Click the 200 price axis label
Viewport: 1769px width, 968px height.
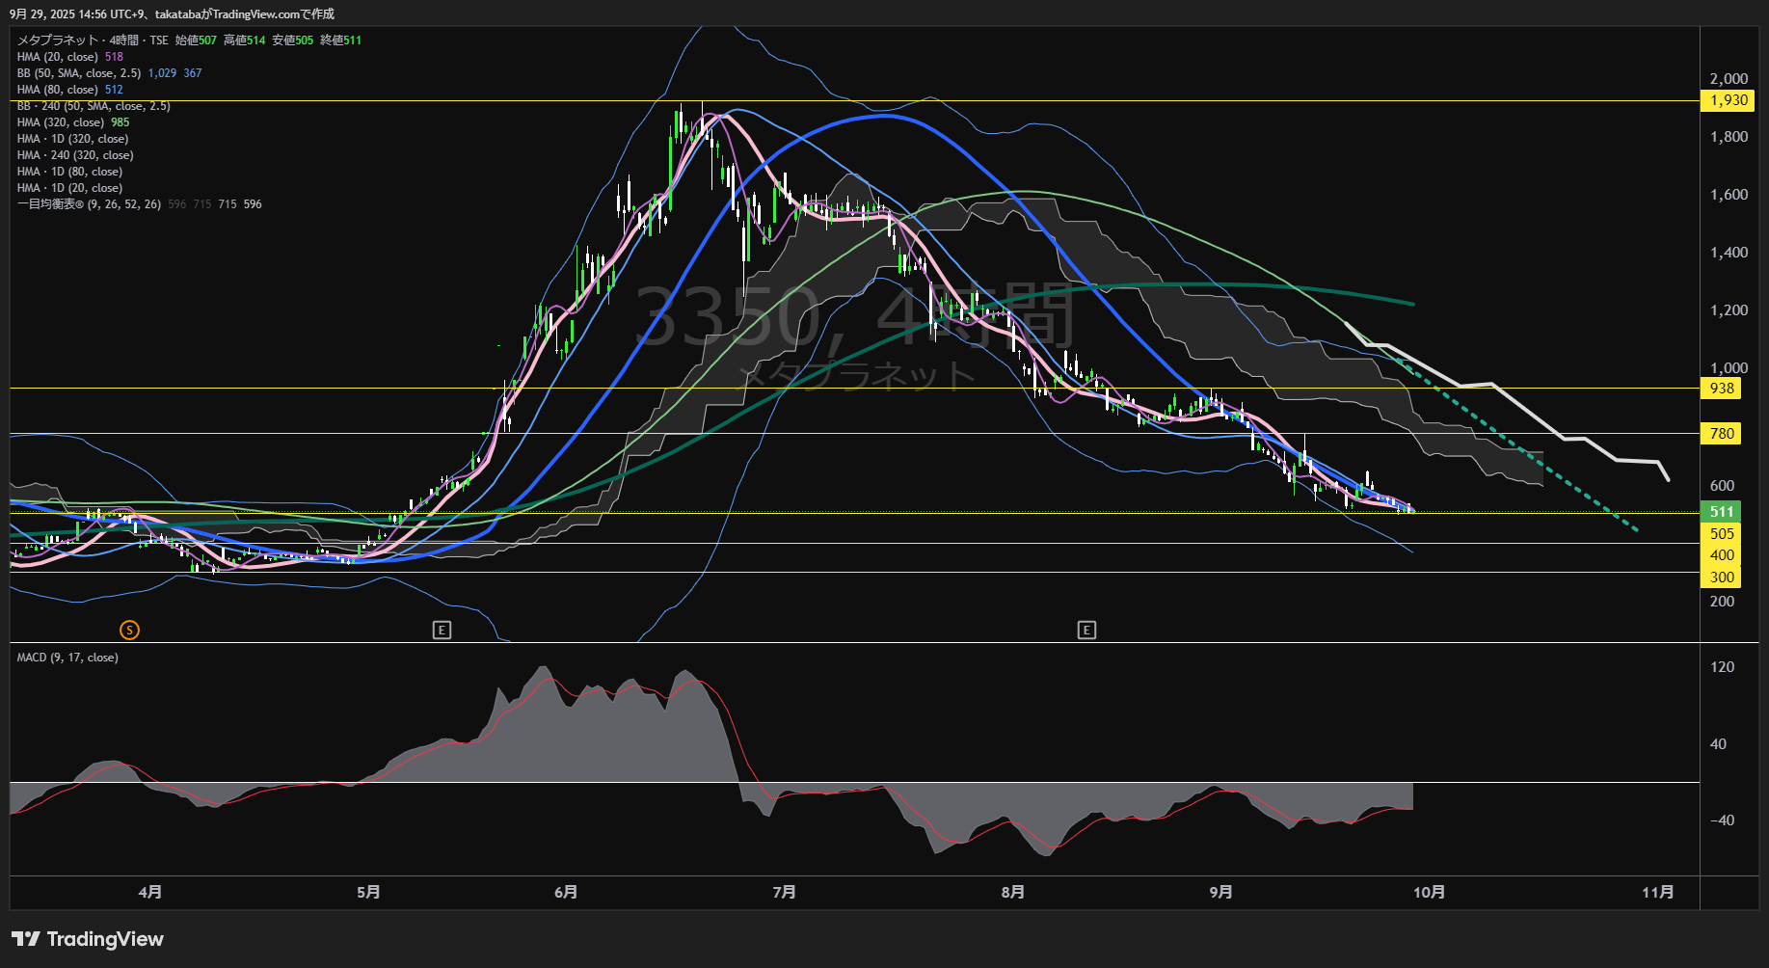point(1722,602)
